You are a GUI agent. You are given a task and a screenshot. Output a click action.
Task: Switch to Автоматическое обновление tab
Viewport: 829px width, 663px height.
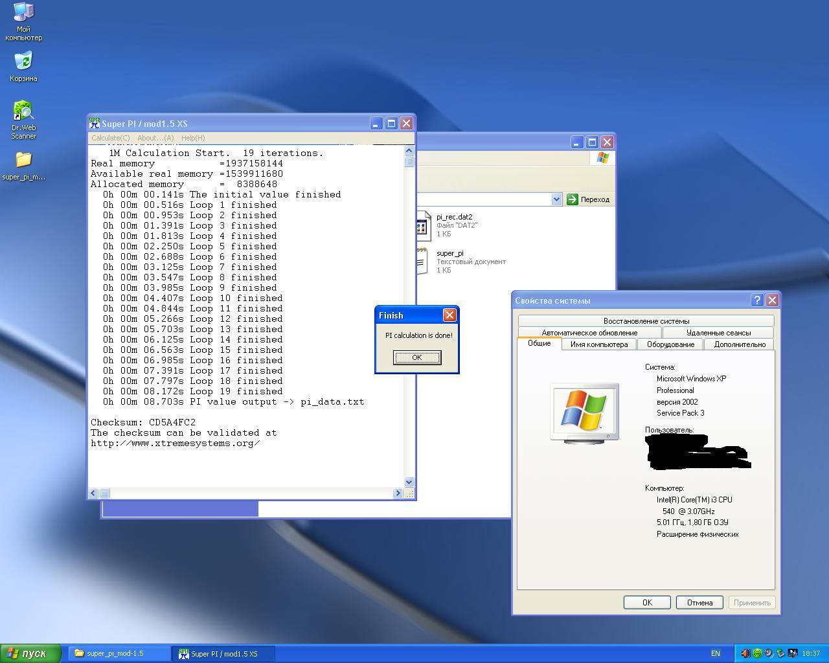pyautogui.click(x=589, y=333)
